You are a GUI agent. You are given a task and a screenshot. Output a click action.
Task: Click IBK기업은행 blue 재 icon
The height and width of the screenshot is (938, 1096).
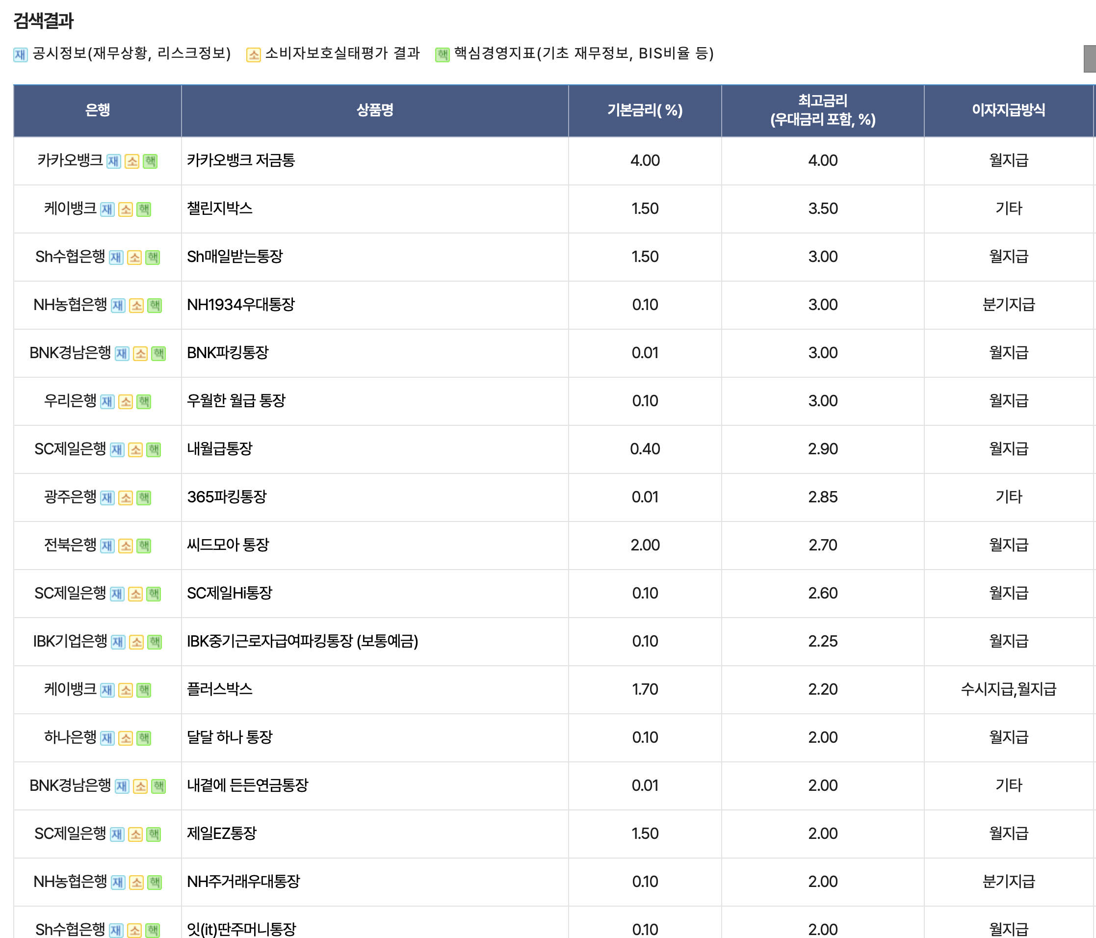click(x=118, y=642)
